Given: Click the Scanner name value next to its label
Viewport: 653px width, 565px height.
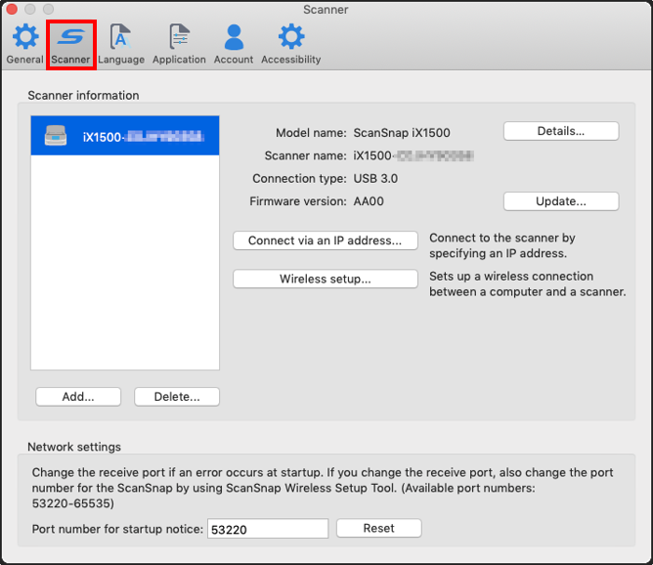Looking at the screenshot, I should tap(414, 155).
